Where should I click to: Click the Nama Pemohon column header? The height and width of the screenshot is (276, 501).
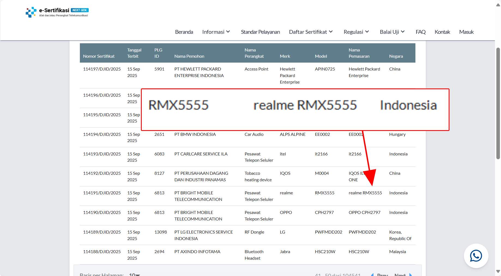189,56
